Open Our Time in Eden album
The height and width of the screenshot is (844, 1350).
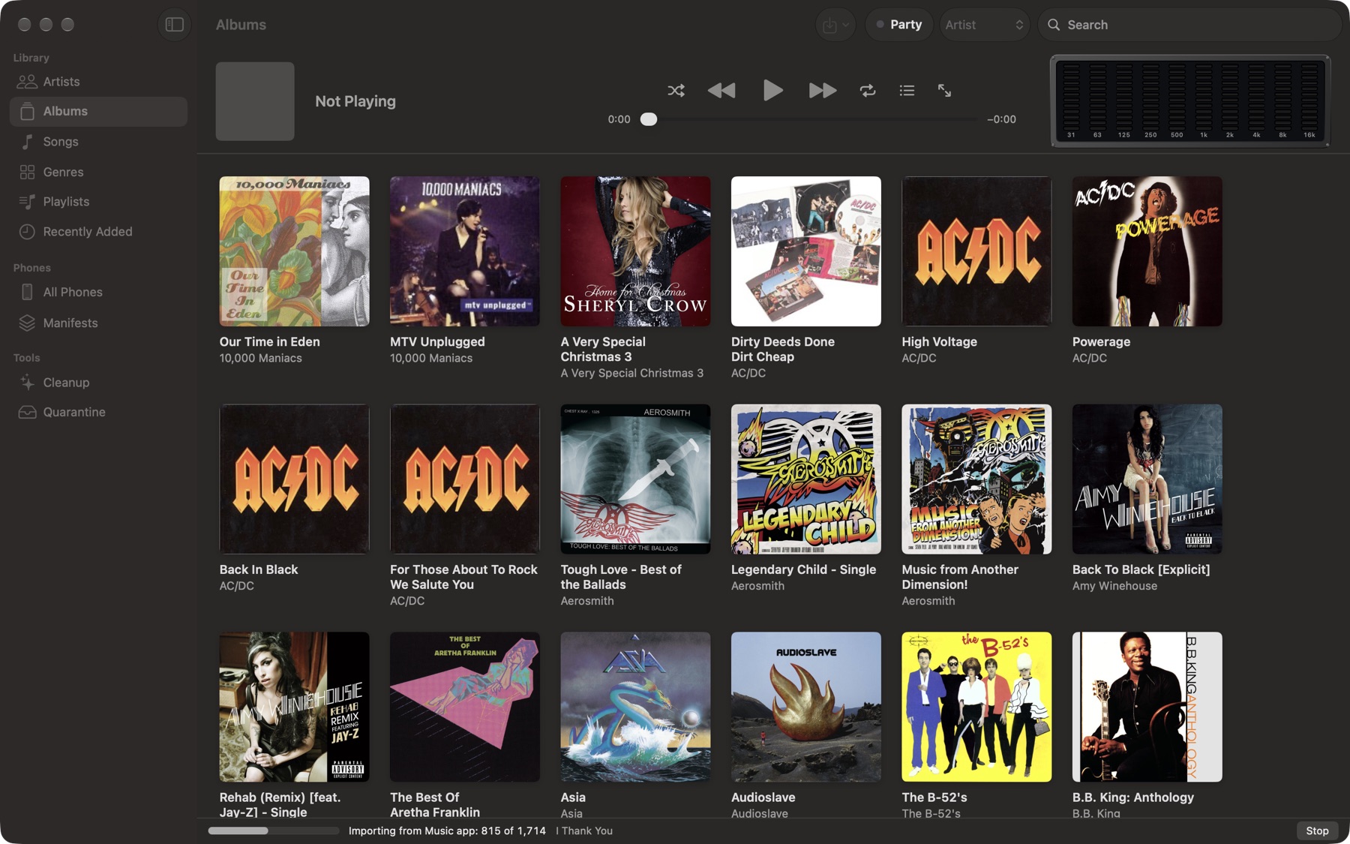pos(294,251)
